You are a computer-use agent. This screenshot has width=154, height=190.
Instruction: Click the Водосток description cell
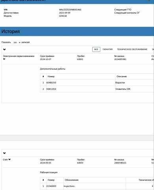[x=120, y=83]
